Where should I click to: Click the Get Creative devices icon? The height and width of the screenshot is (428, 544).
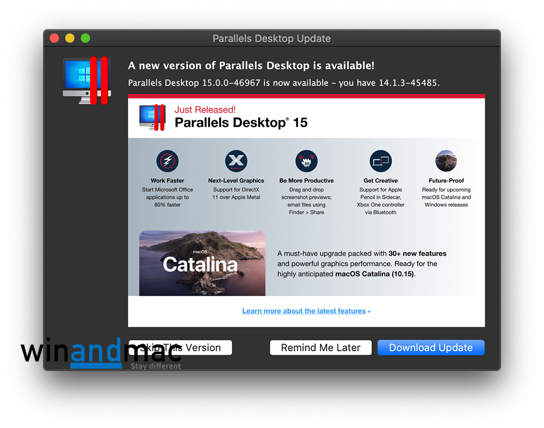pos(381,161)
